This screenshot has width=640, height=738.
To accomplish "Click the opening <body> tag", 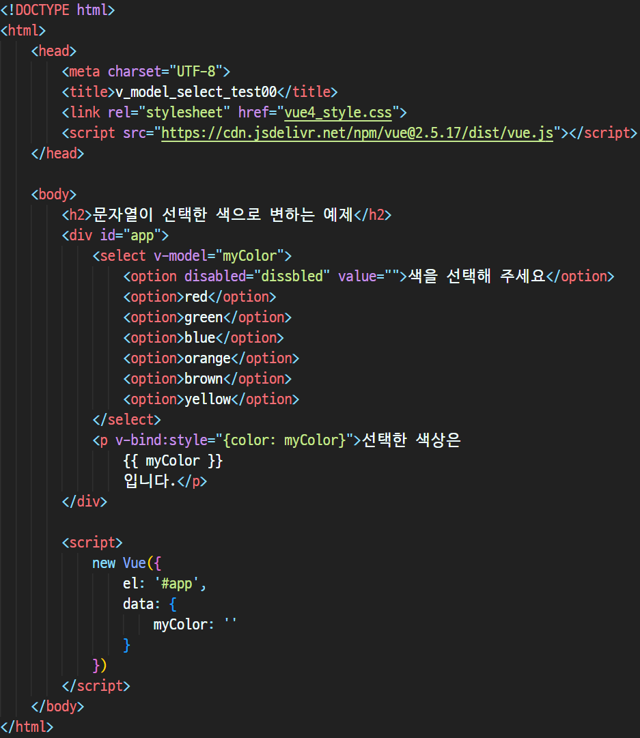I will pos(54,195).
